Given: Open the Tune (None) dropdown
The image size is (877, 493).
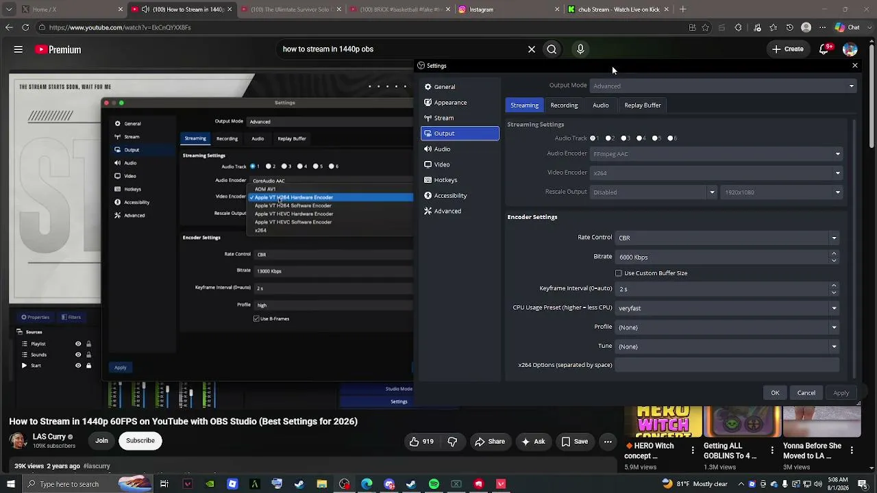Looking at the screenshot, I should 727,346.
